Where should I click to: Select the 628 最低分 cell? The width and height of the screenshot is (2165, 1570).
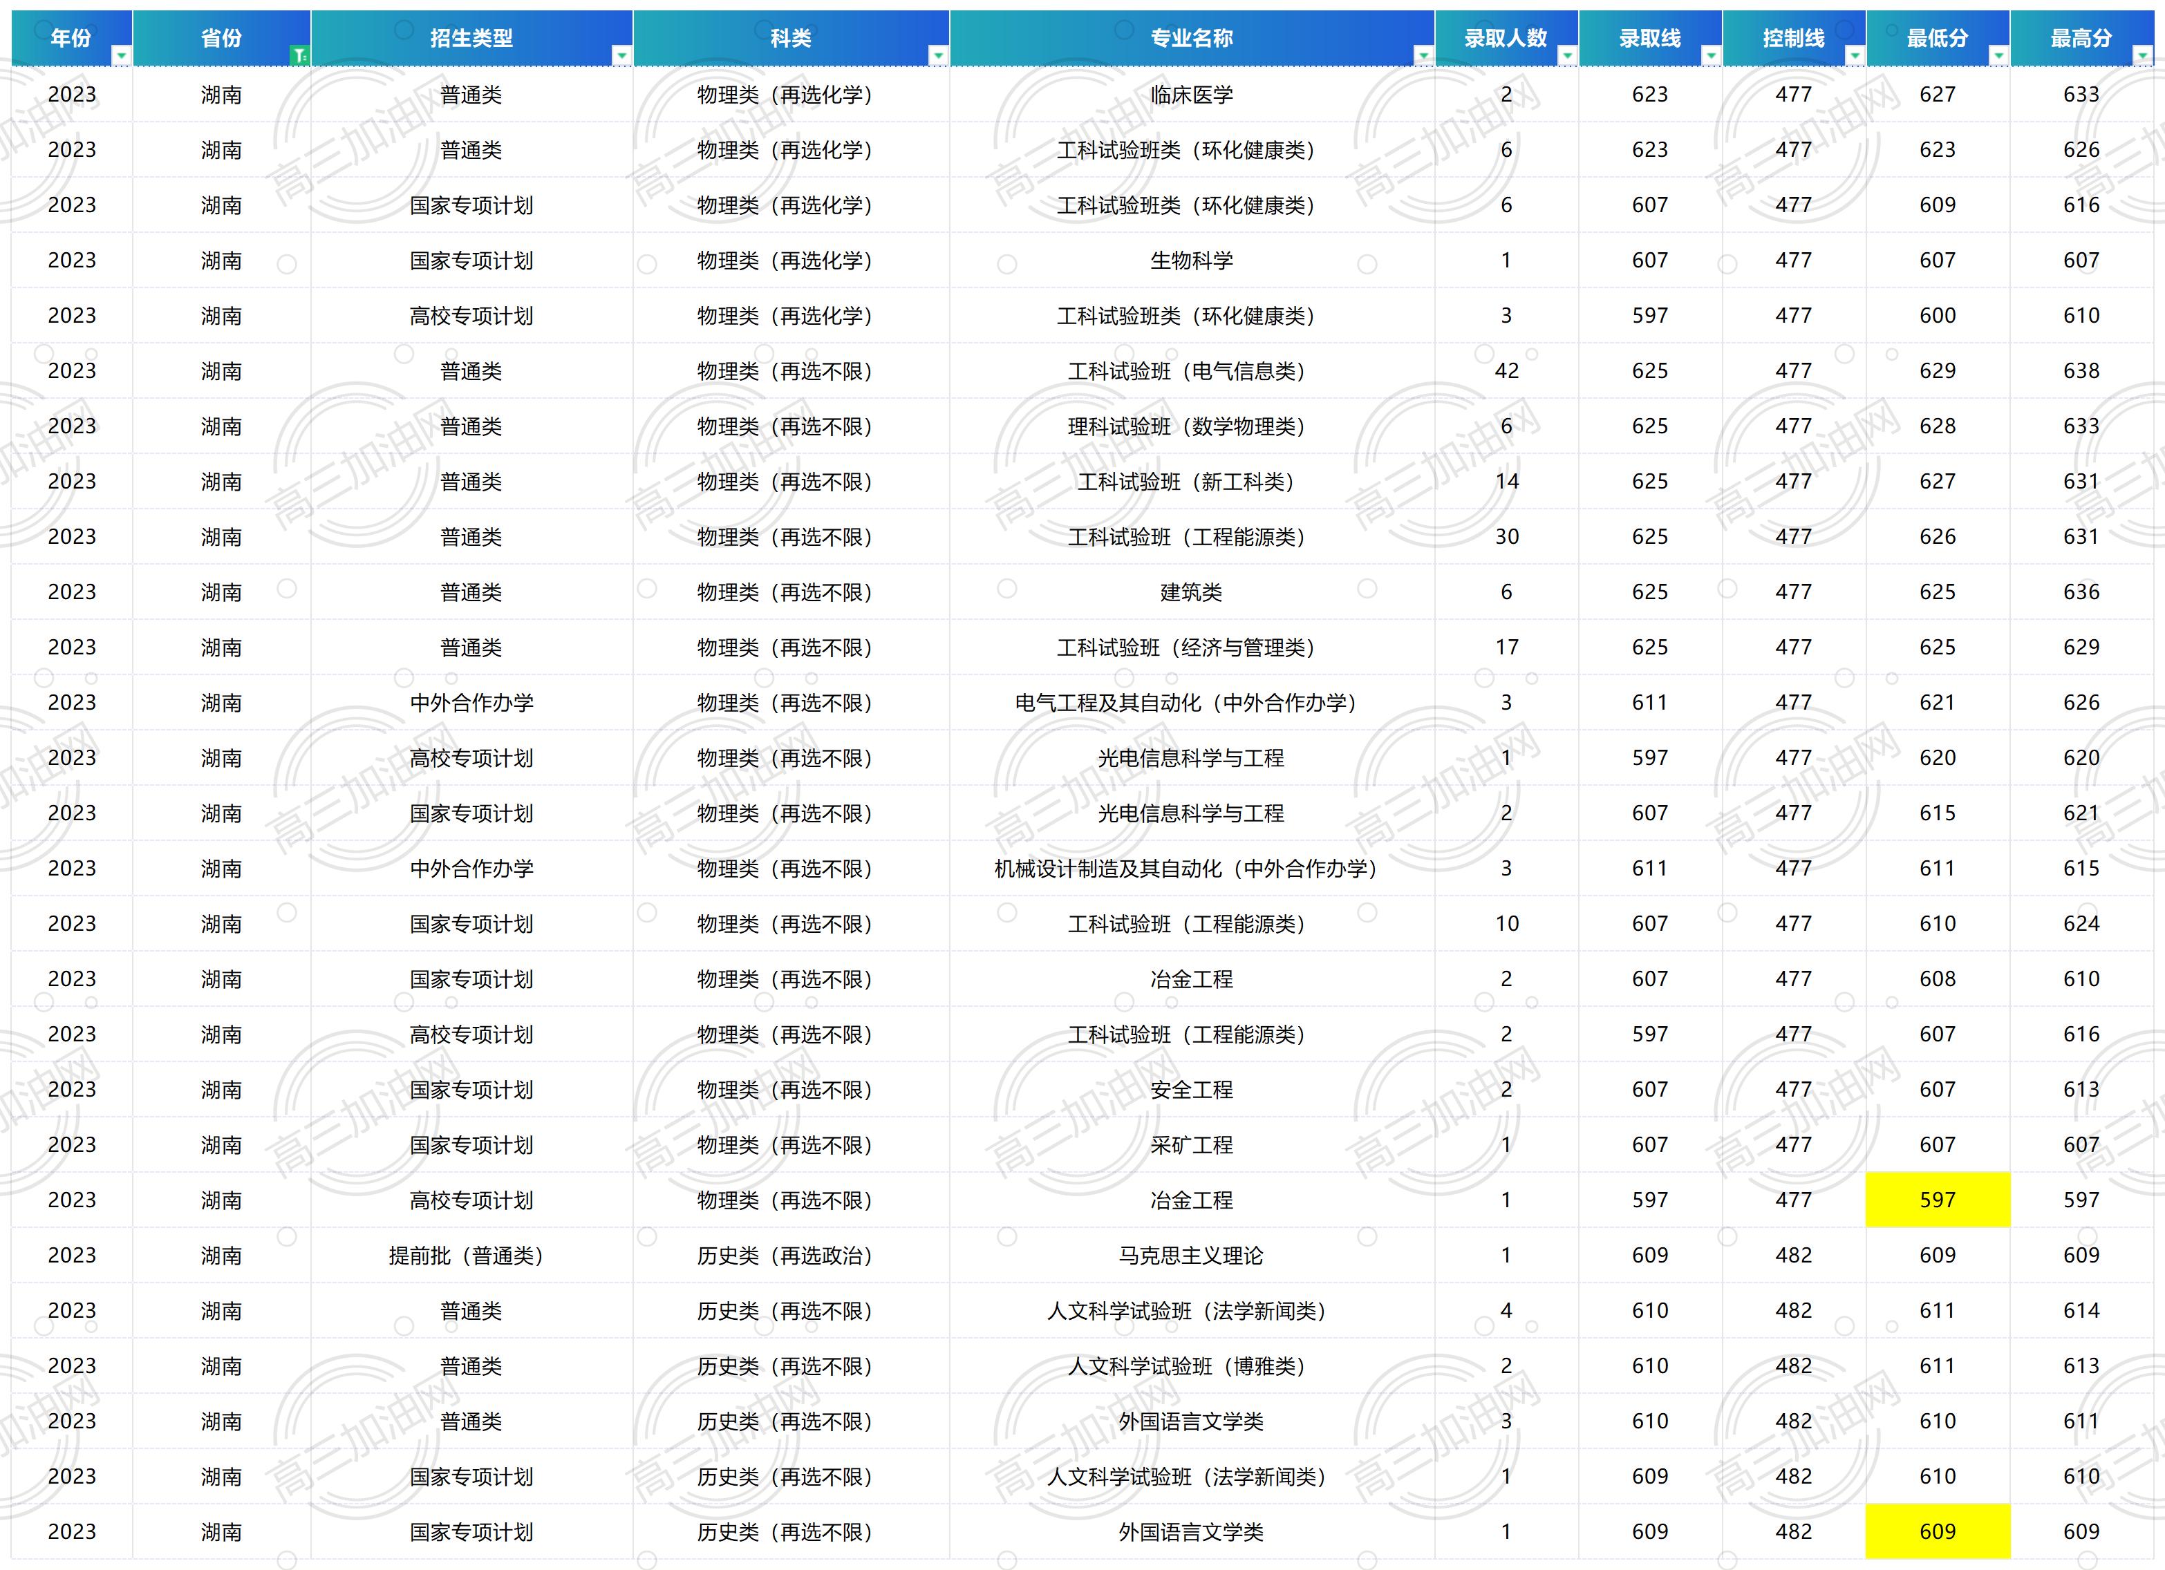pos(1938,426)
